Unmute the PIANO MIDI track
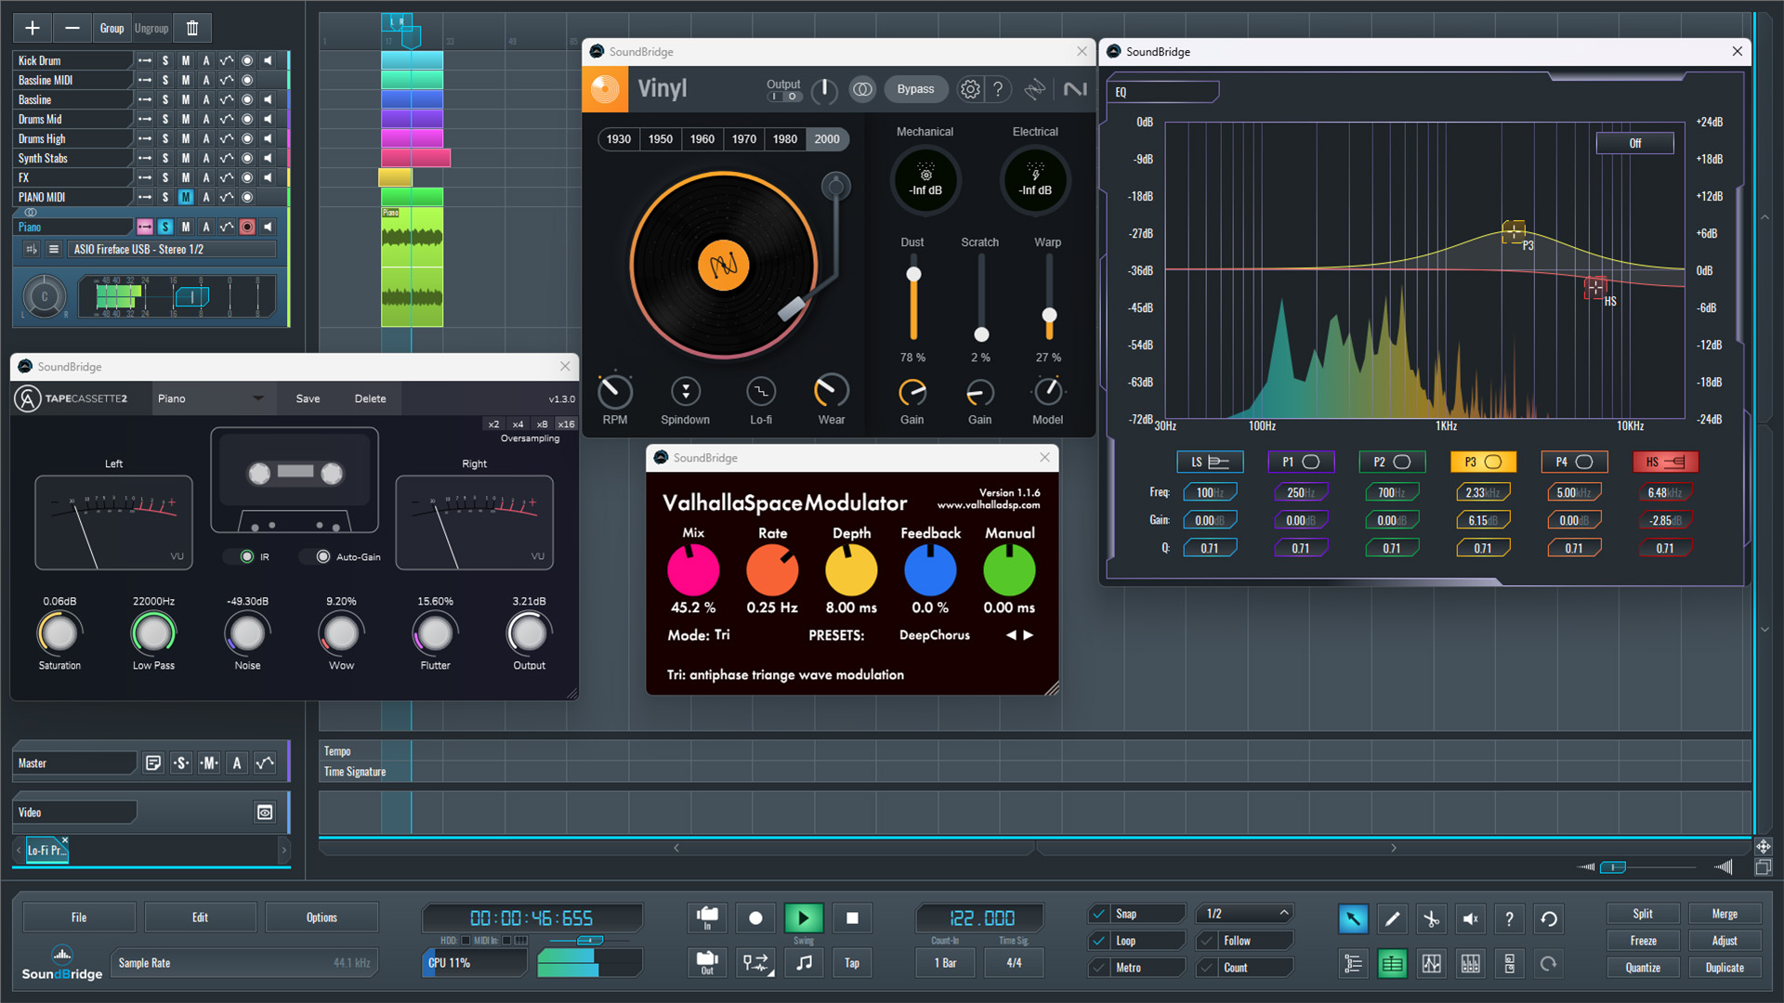 186,197
